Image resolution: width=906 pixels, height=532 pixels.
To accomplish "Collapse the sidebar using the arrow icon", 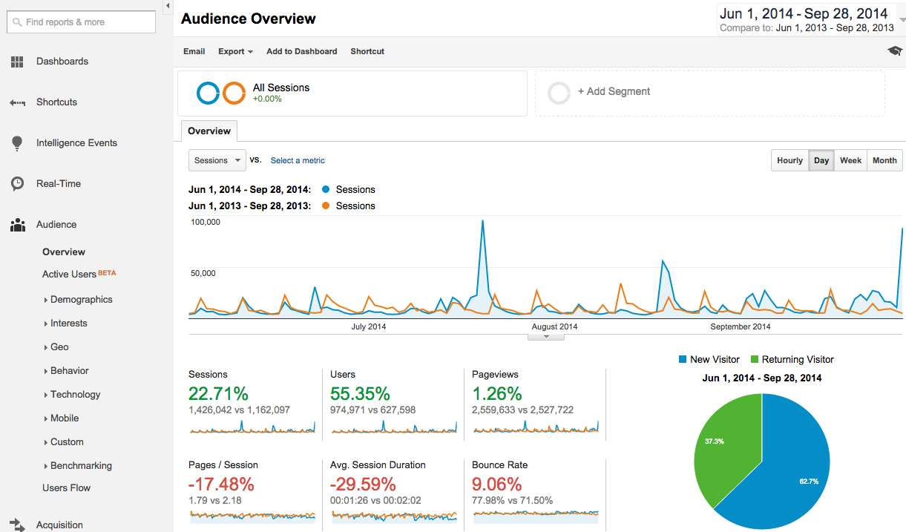I will pos(168,6).
